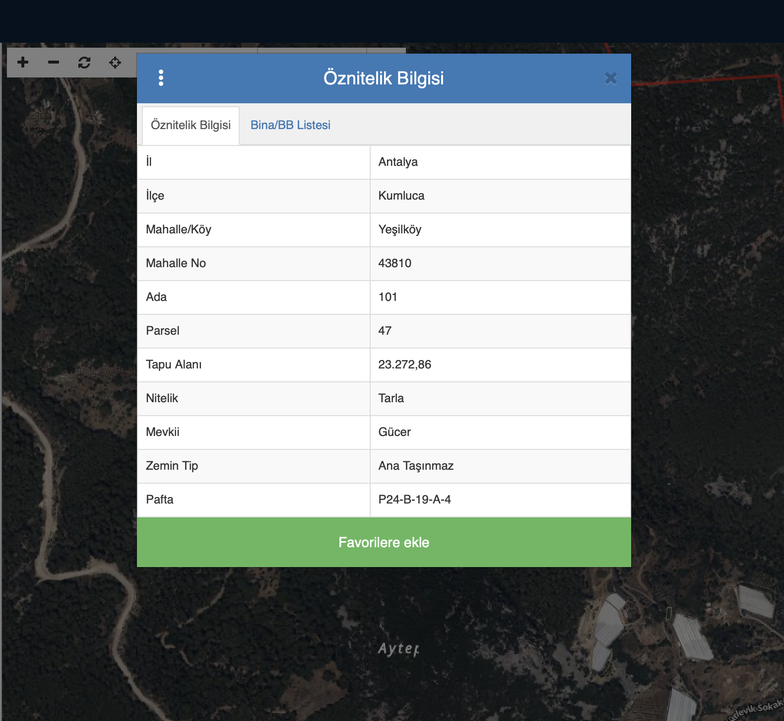Click the Mevkii value Gücer

pyautogui.click(x=394, y=432)
